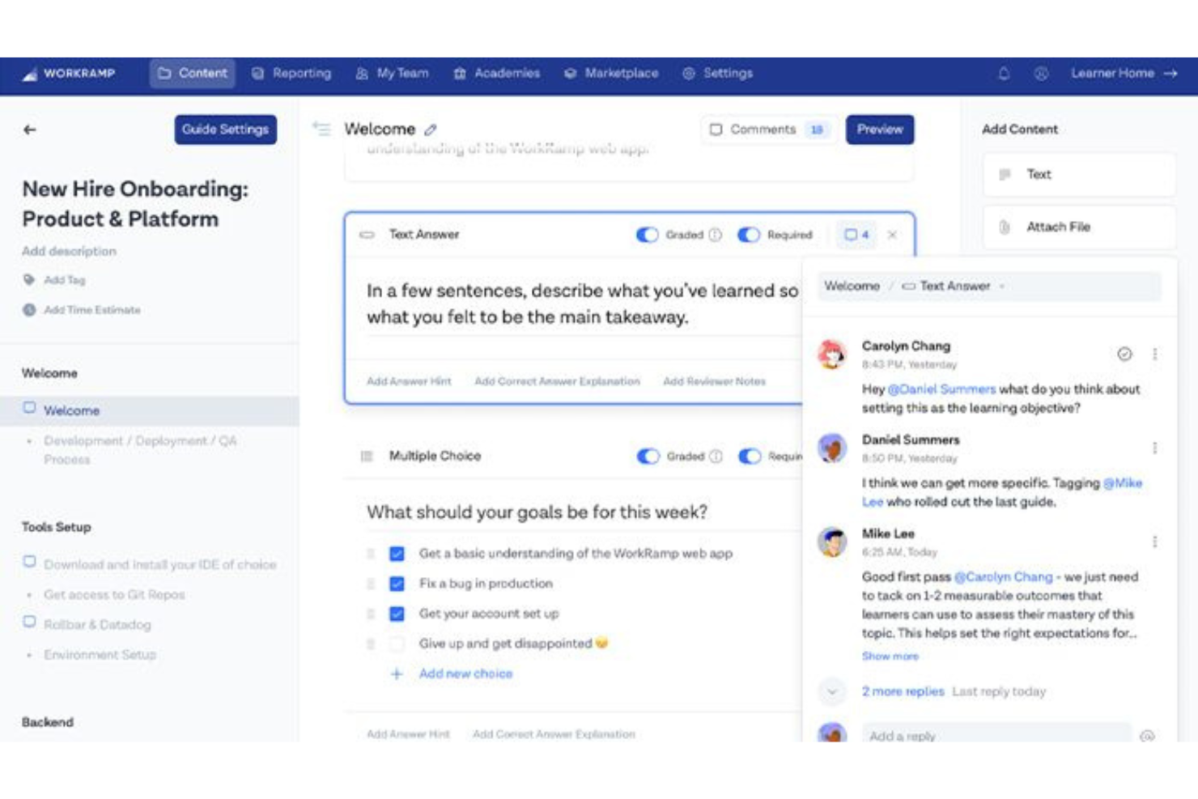Toggle Graded on the Text Answer block

point(648,235)
